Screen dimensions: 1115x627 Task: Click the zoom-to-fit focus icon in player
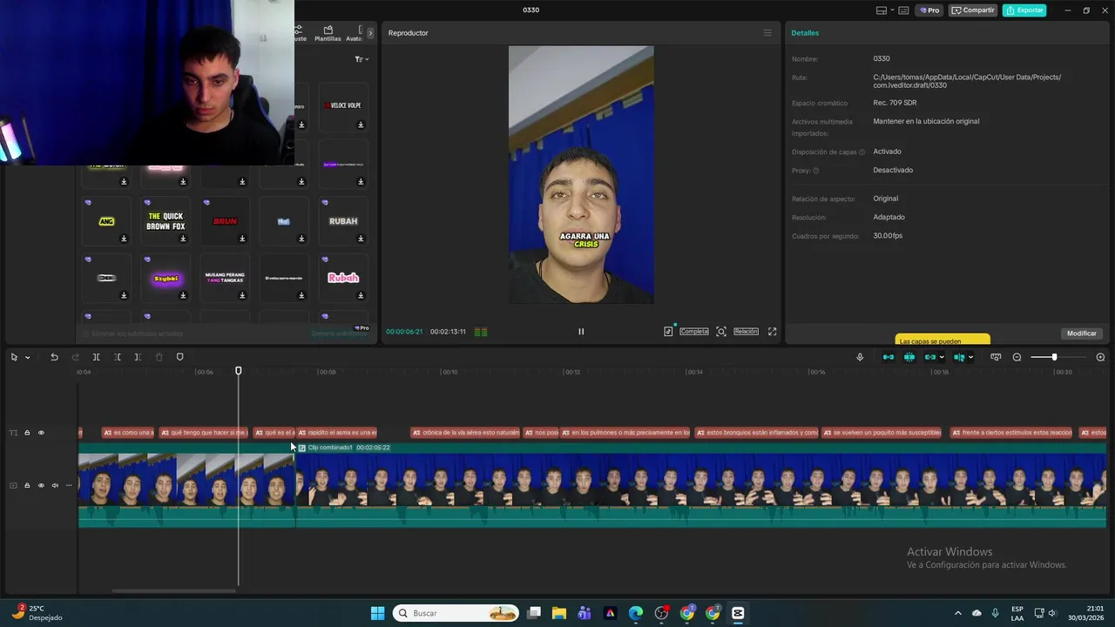tap(721, 331)
